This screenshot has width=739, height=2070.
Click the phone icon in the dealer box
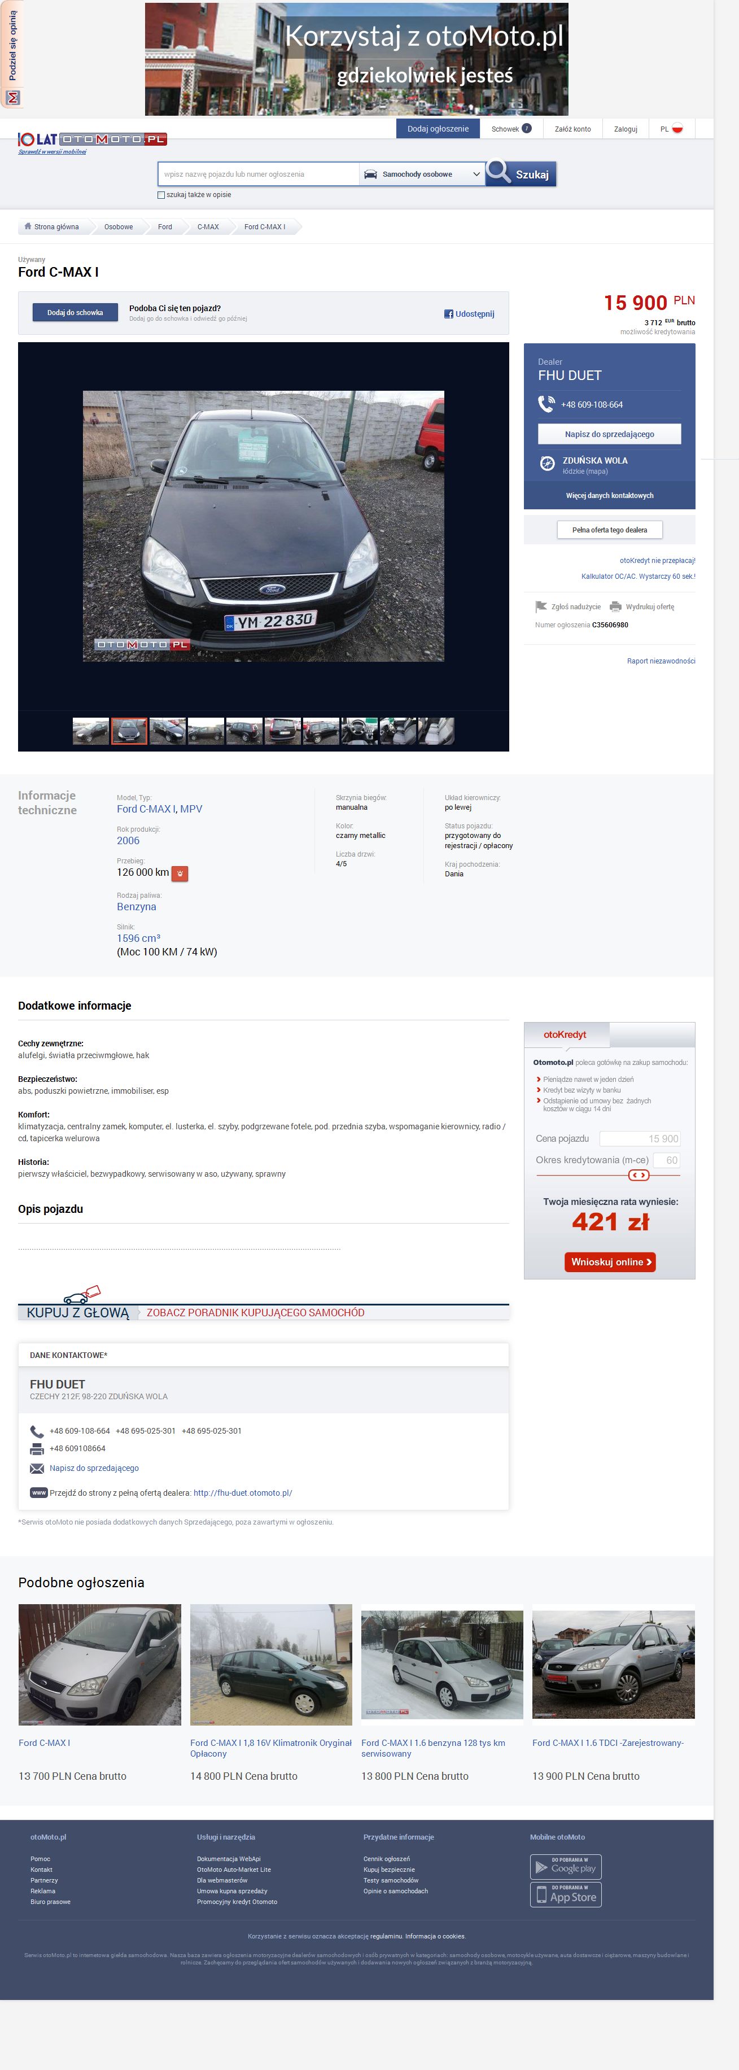pyautogui.click(x=546, y=404)
